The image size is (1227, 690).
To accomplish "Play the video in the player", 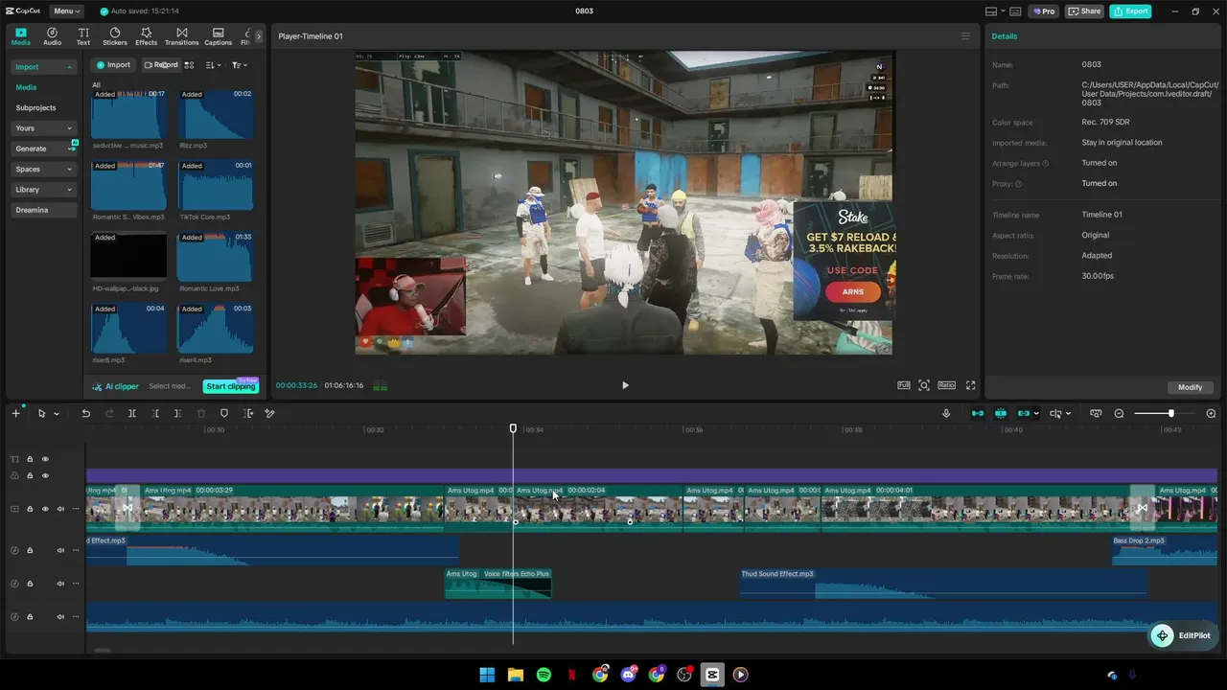I will point(625,385).
